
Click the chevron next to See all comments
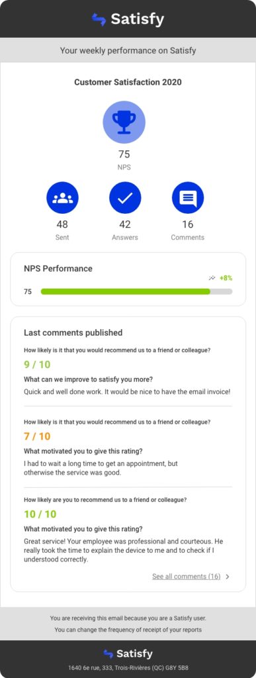coord(228,577)
